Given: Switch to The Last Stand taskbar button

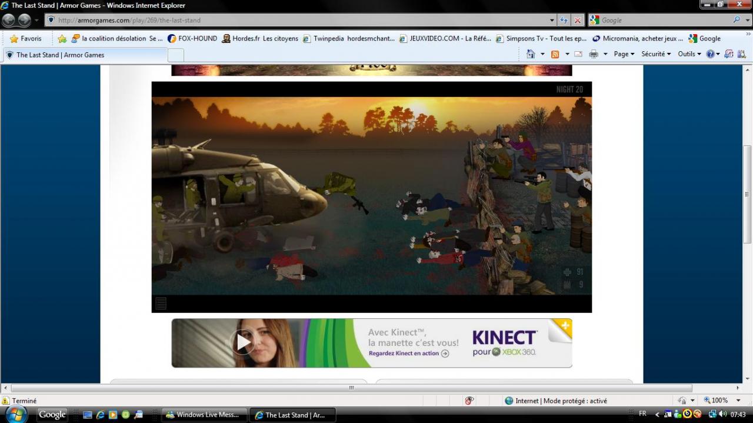Looking at the screenshot, I should click(x=292, y=415).
